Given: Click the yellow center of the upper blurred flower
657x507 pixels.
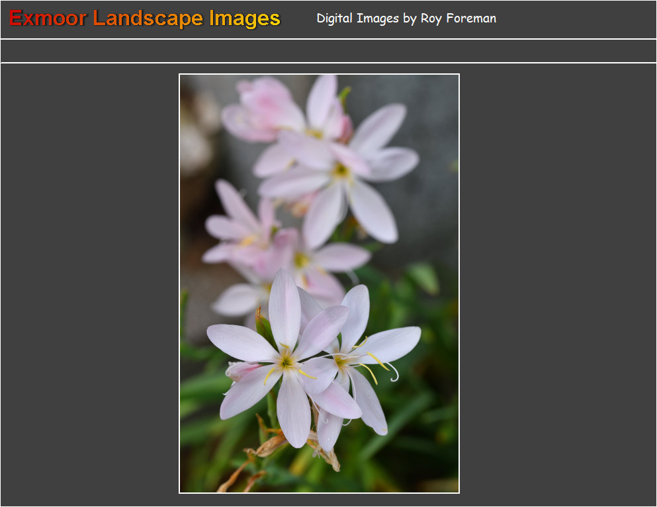Looking at the screenshot, I should 341,171.
